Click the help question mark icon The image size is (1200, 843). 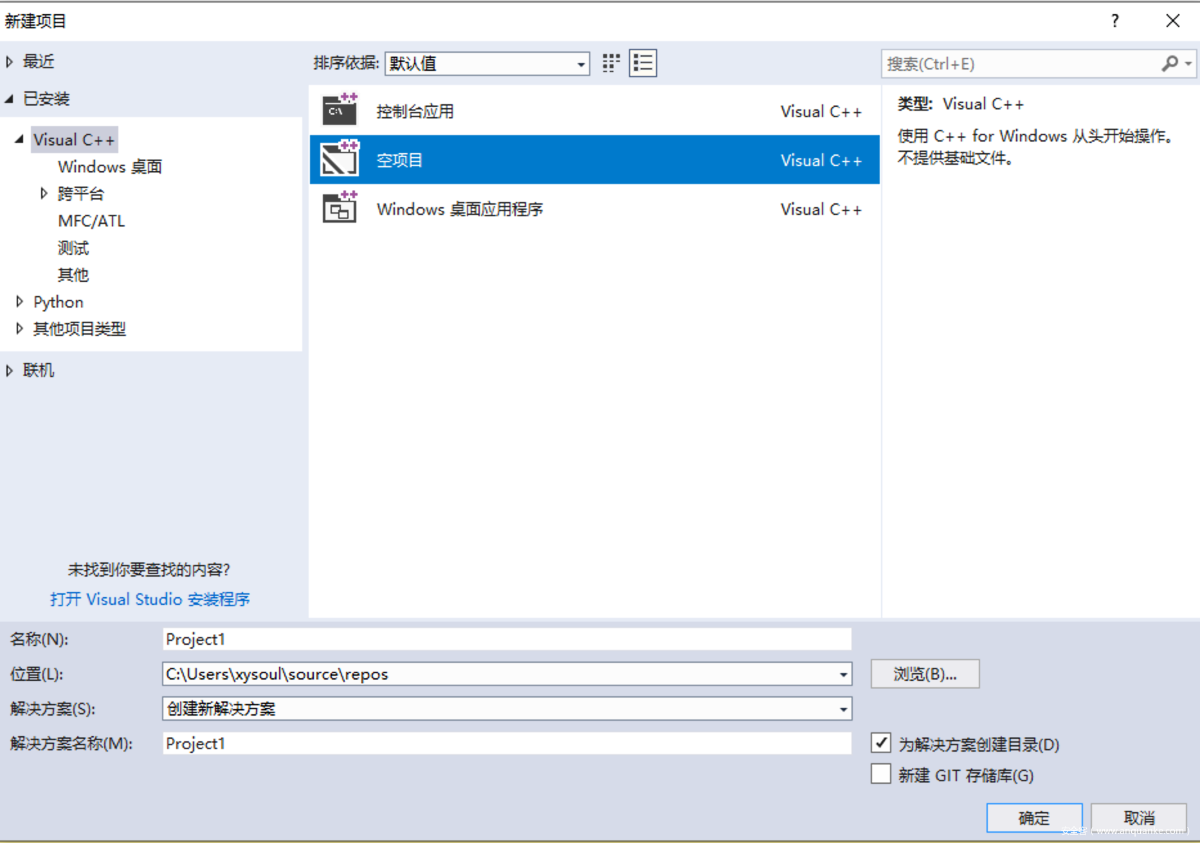1114,21
